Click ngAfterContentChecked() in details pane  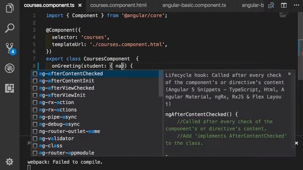(198, 114)
